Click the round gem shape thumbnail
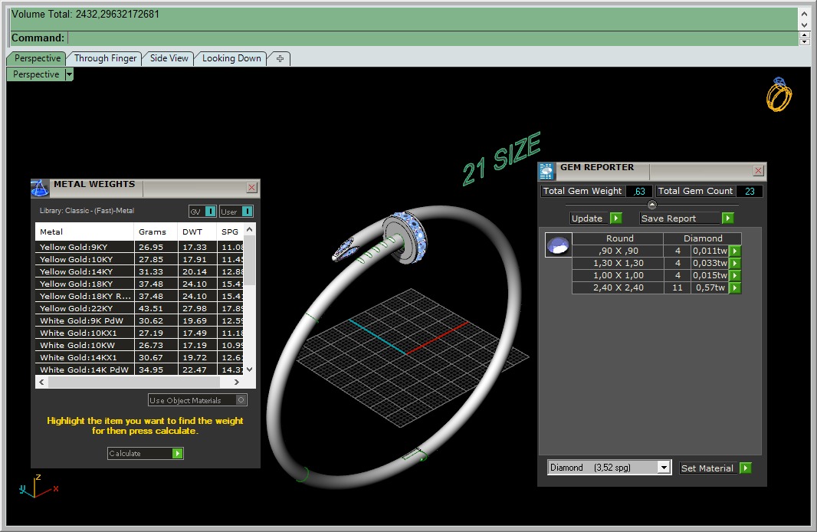The width and height of the screenshot is (817, 532). click(559, 245)
